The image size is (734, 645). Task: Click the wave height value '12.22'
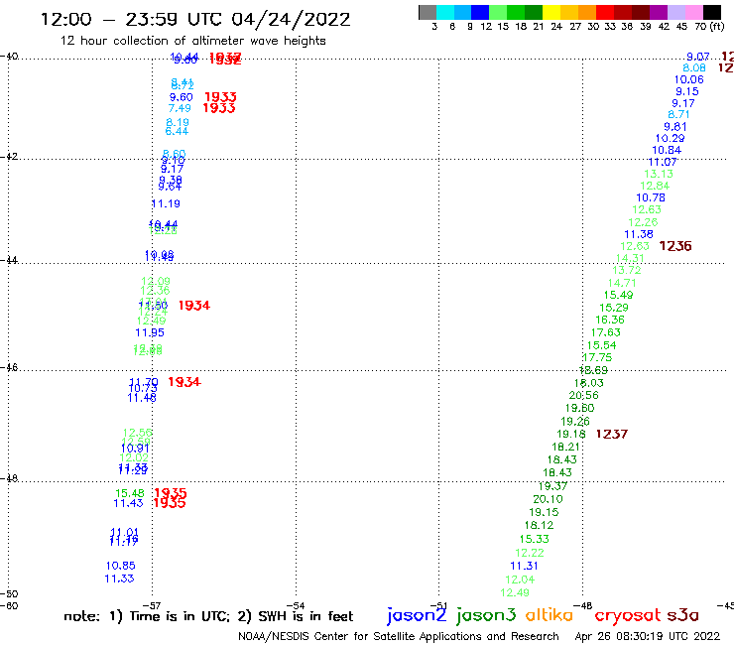coord(530,553)
